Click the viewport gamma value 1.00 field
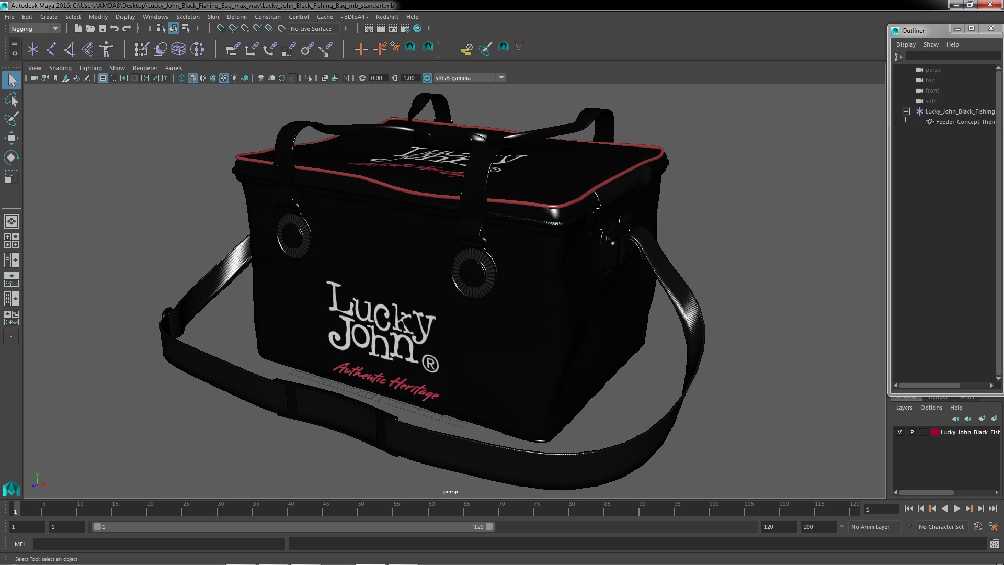 [410, 78]
